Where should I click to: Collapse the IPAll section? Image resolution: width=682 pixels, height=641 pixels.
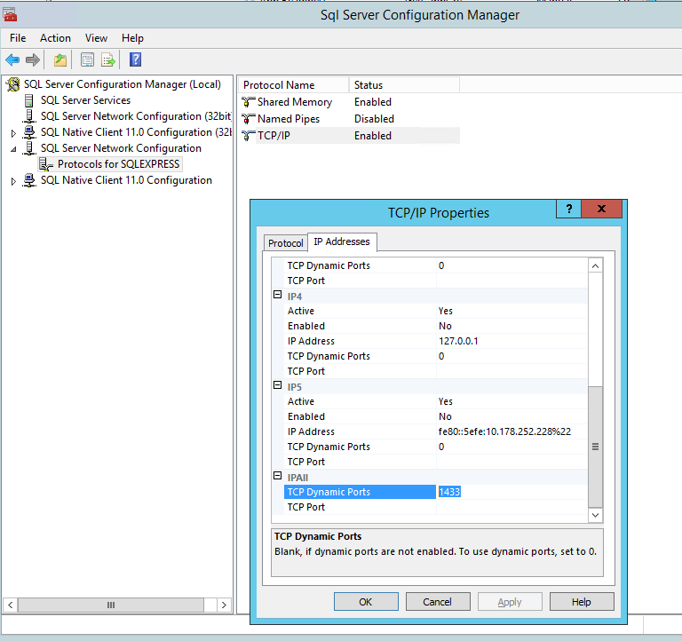tap(277, 475)
